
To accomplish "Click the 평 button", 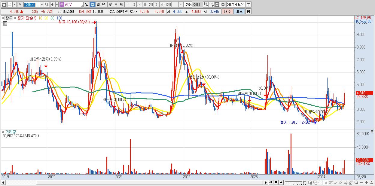I will [248, 11].
